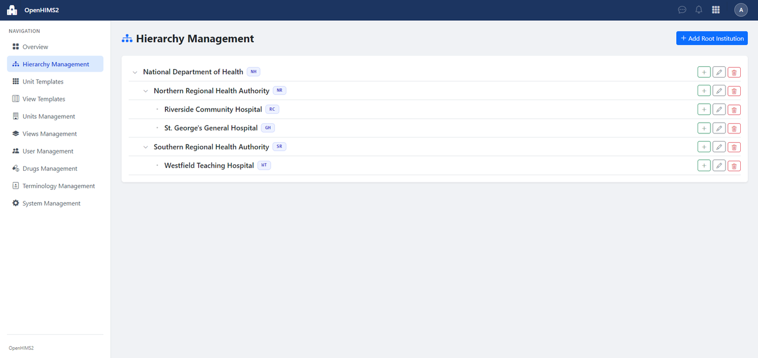Viewport: 758px width, 358px height.
Task: Click the hierarchy icon beside page title
Action: click(127, 39)
